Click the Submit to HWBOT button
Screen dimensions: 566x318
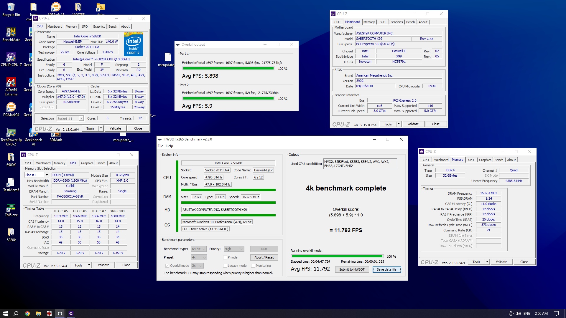352,269
